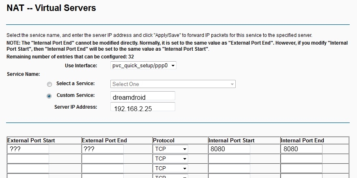This screenshot has width=357, height=178.
Task: Click first row External Port End field
Action: coord(103,149)
